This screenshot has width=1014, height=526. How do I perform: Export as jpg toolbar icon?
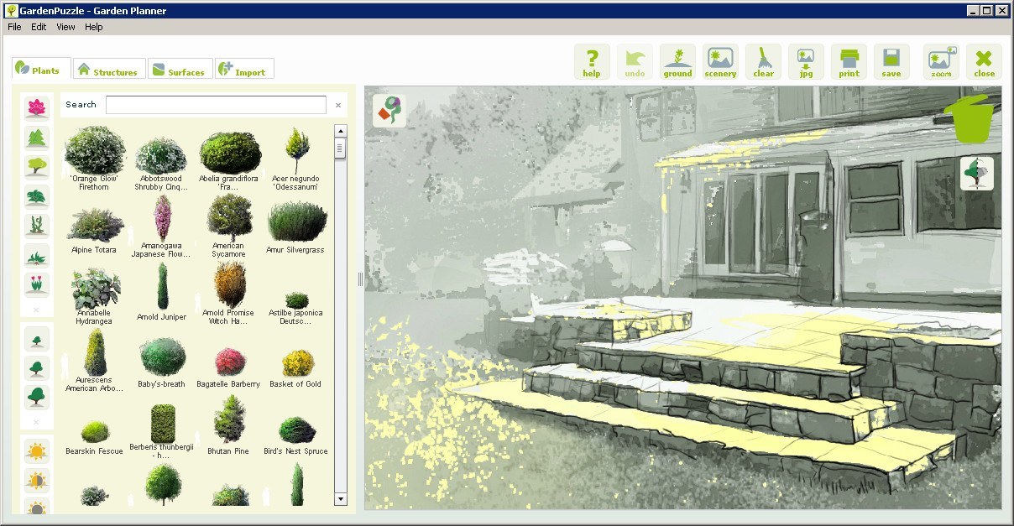[806, 62]
